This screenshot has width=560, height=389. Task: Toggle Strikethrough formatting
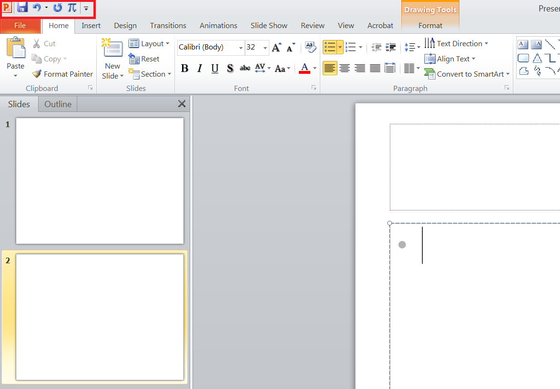(x=245, y=68)
